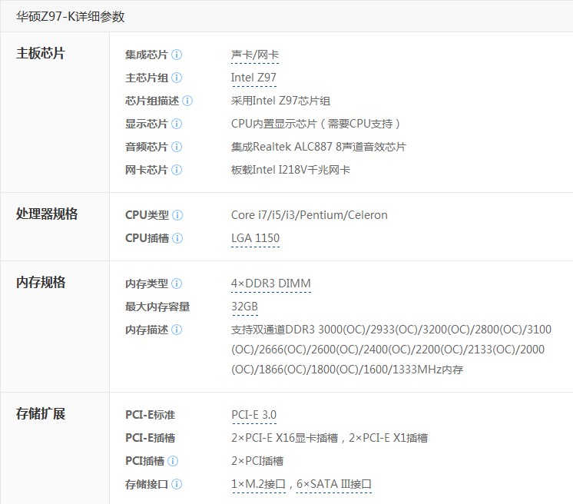Open the 声卡/网卡 link
Image resolution: width=573 pixels, height=504 pixels.
(255, 55)
